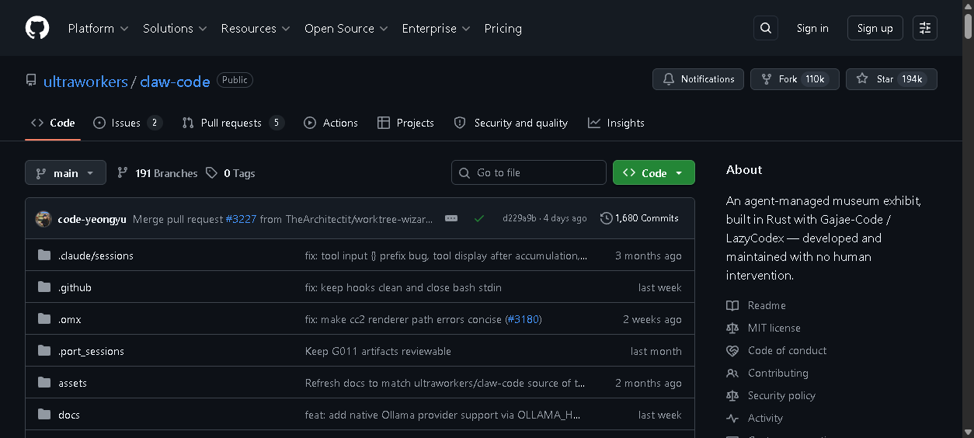Viewport: 974px width, 438px height.
Task: Expand the Open Source menu
Action: point(346,28)
